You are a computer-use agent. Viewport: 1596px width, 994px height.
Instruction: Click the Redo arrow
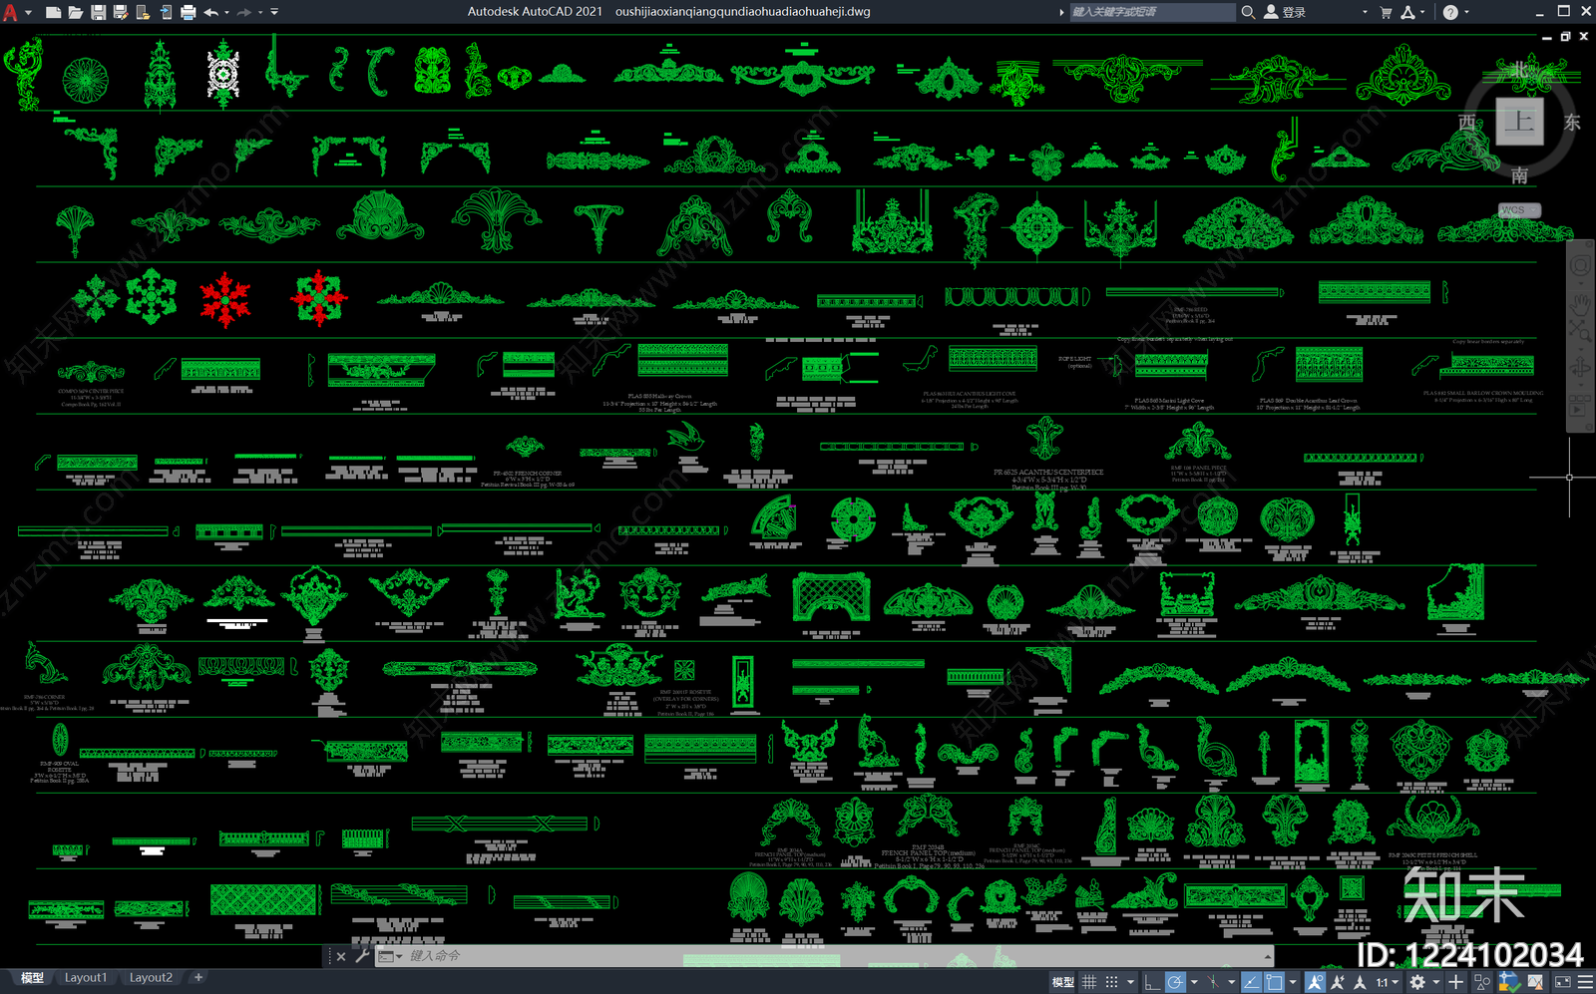tap(244, 12)
